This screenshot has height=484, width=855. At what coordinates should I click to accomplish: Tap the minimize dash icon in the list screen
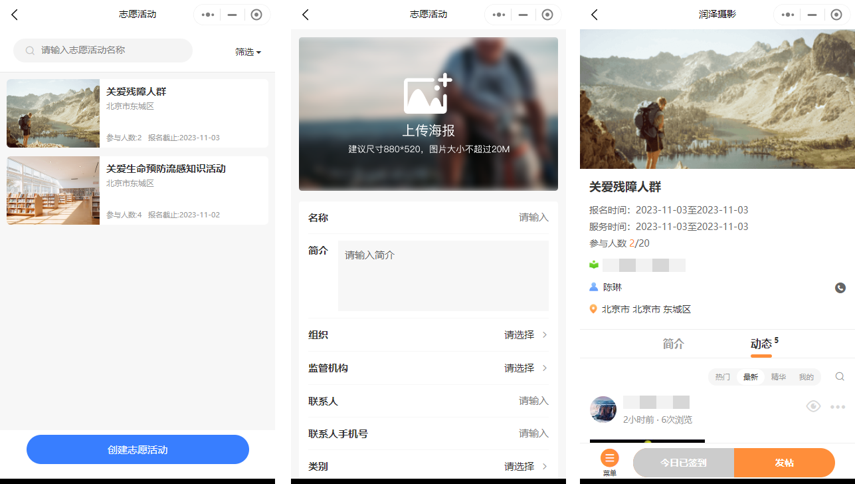coord(233,15)
